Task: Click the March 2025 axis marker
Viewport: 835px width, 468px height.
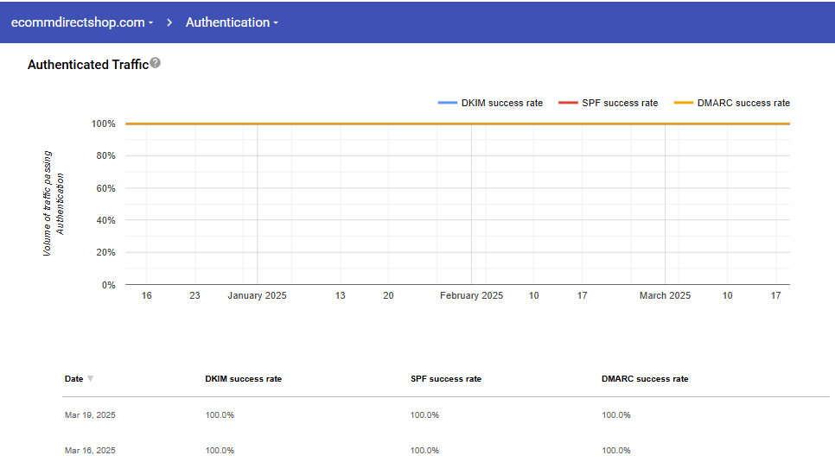Action: tap(665, 295)
